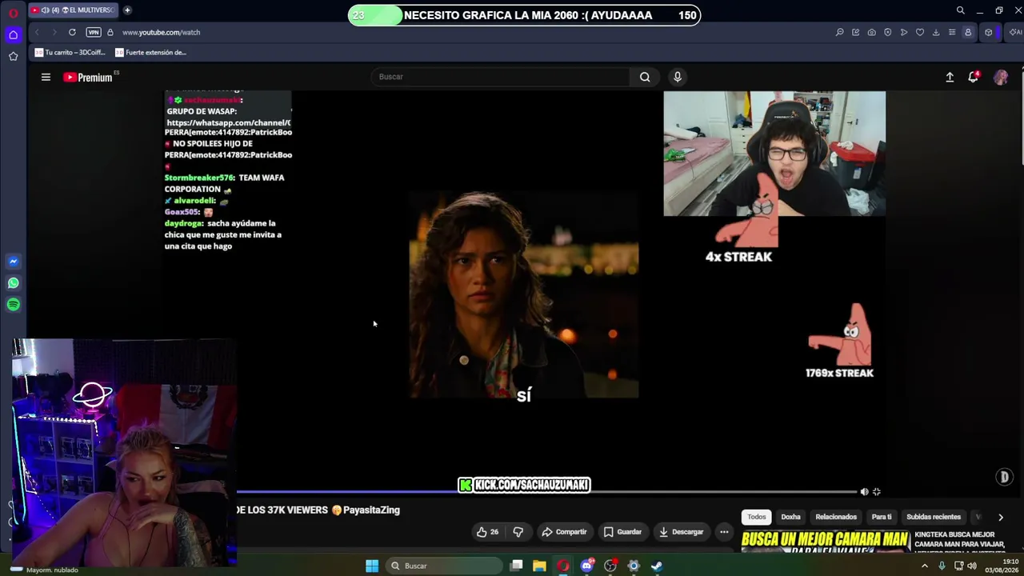The image size is (1024, 576).
Task: Go back to the previous page
Action: (37, 32)
